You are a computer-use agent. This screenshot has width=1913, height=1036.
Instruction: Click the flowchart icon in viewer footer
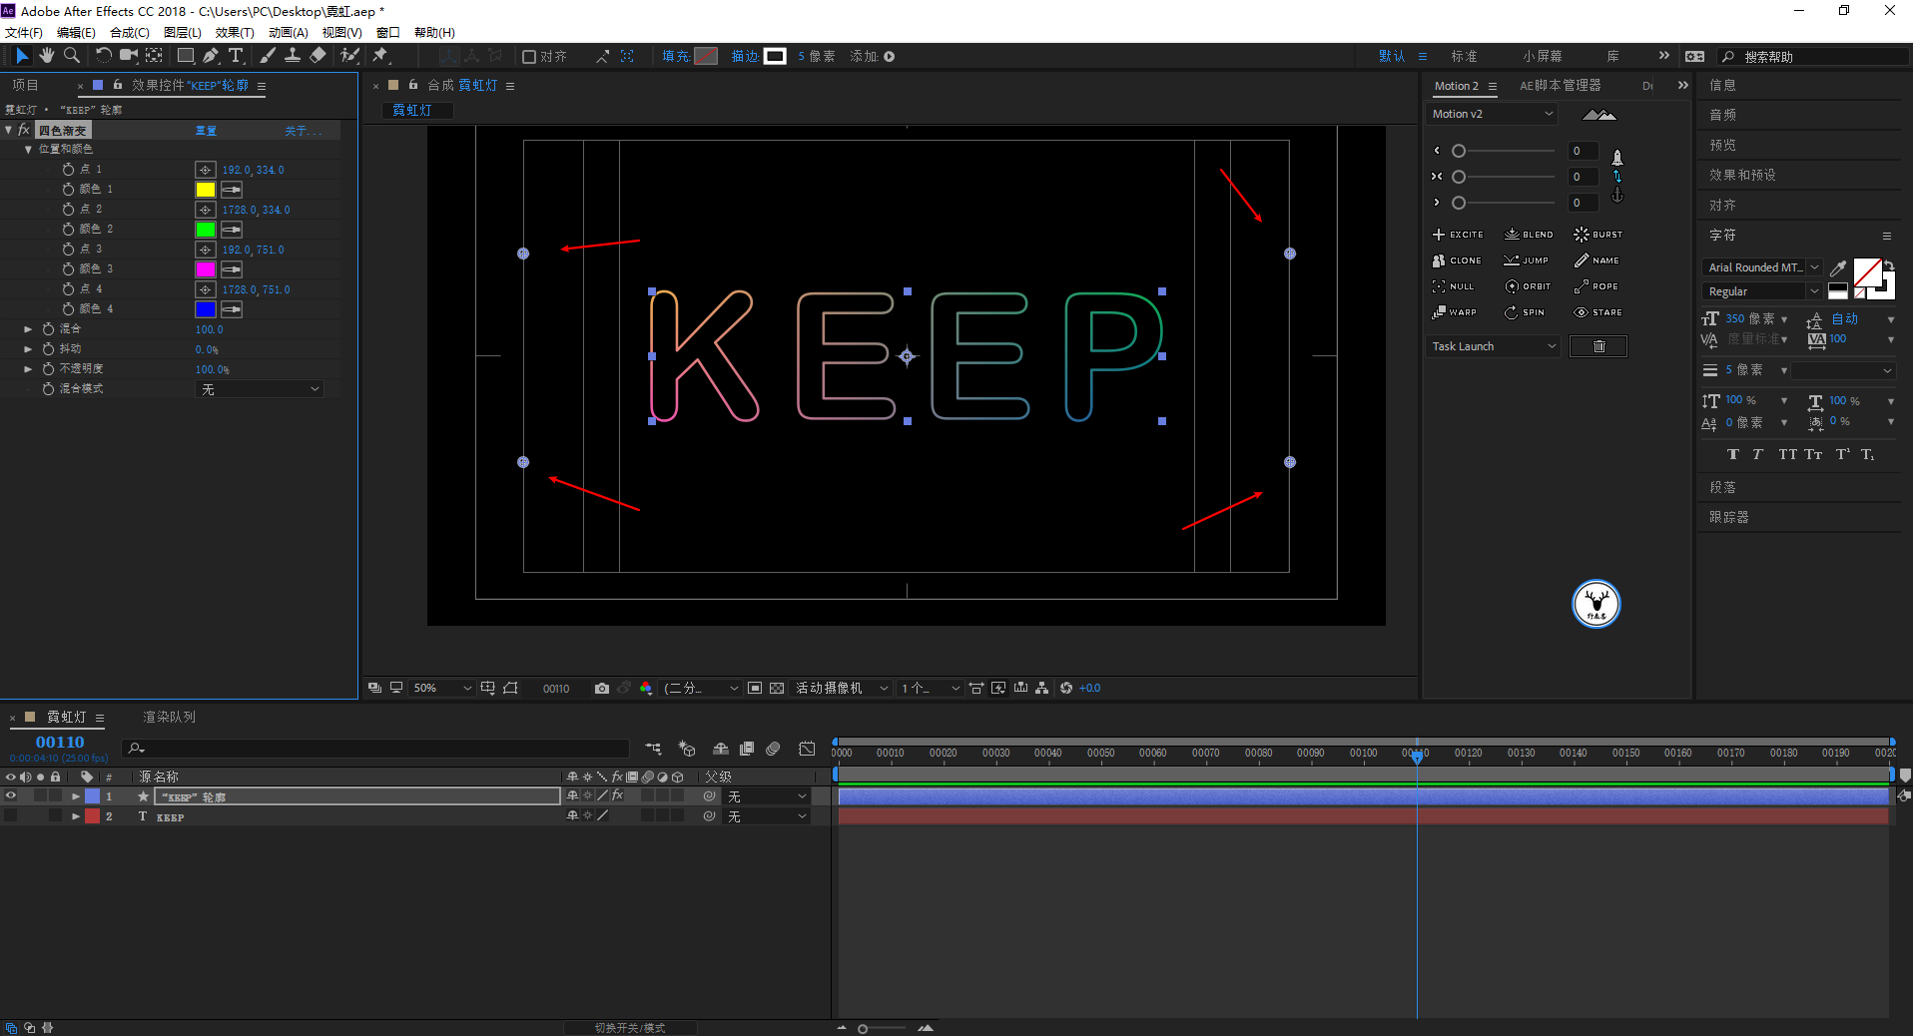pos(1042,689)
